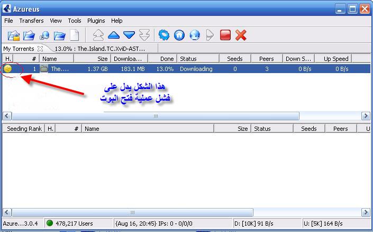Image resolution: width=373 pixels, height=232 pixels.
Task: Click left arrow of upper horizontal scrollbar
Action: click(x=7, y=116)
